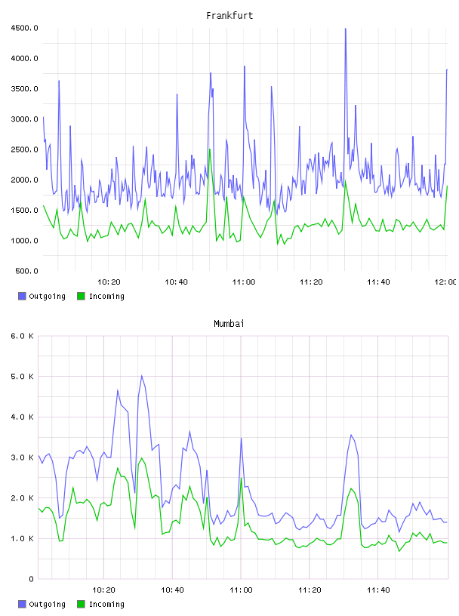Click the 11:20 time label in Mumbai

pos(310,590)
